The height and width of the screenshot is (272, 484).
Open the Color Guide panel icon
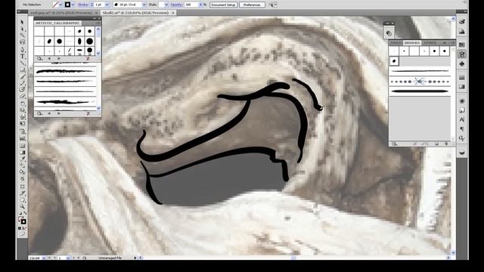[462, 32]
